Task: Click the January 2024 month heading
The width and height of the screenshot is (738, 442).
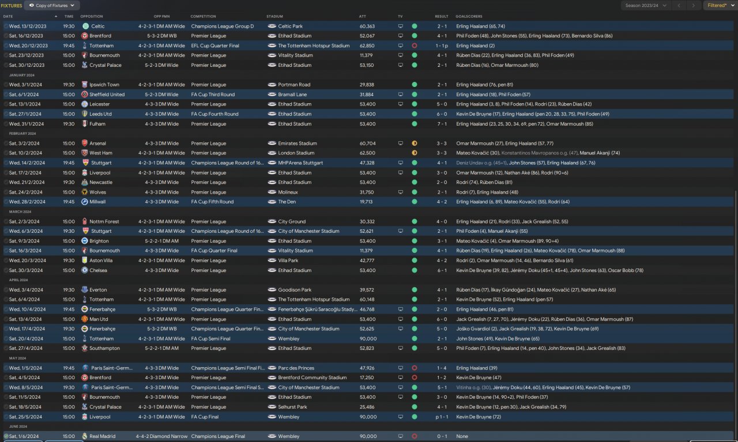Action: point(21,75)
